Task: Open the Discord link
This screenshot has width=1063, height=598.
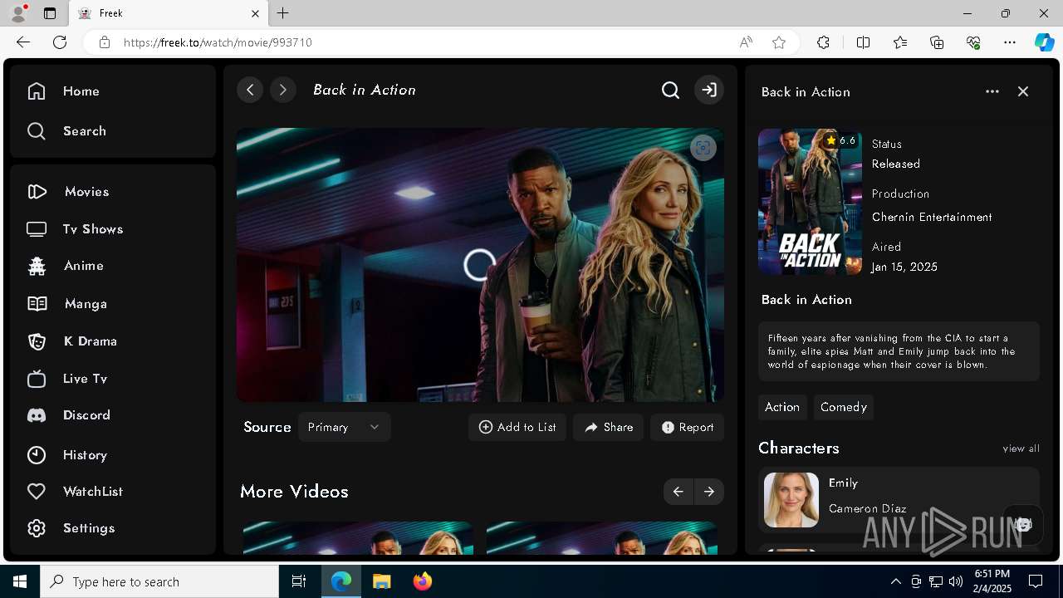Action: [x=68, y=415]
